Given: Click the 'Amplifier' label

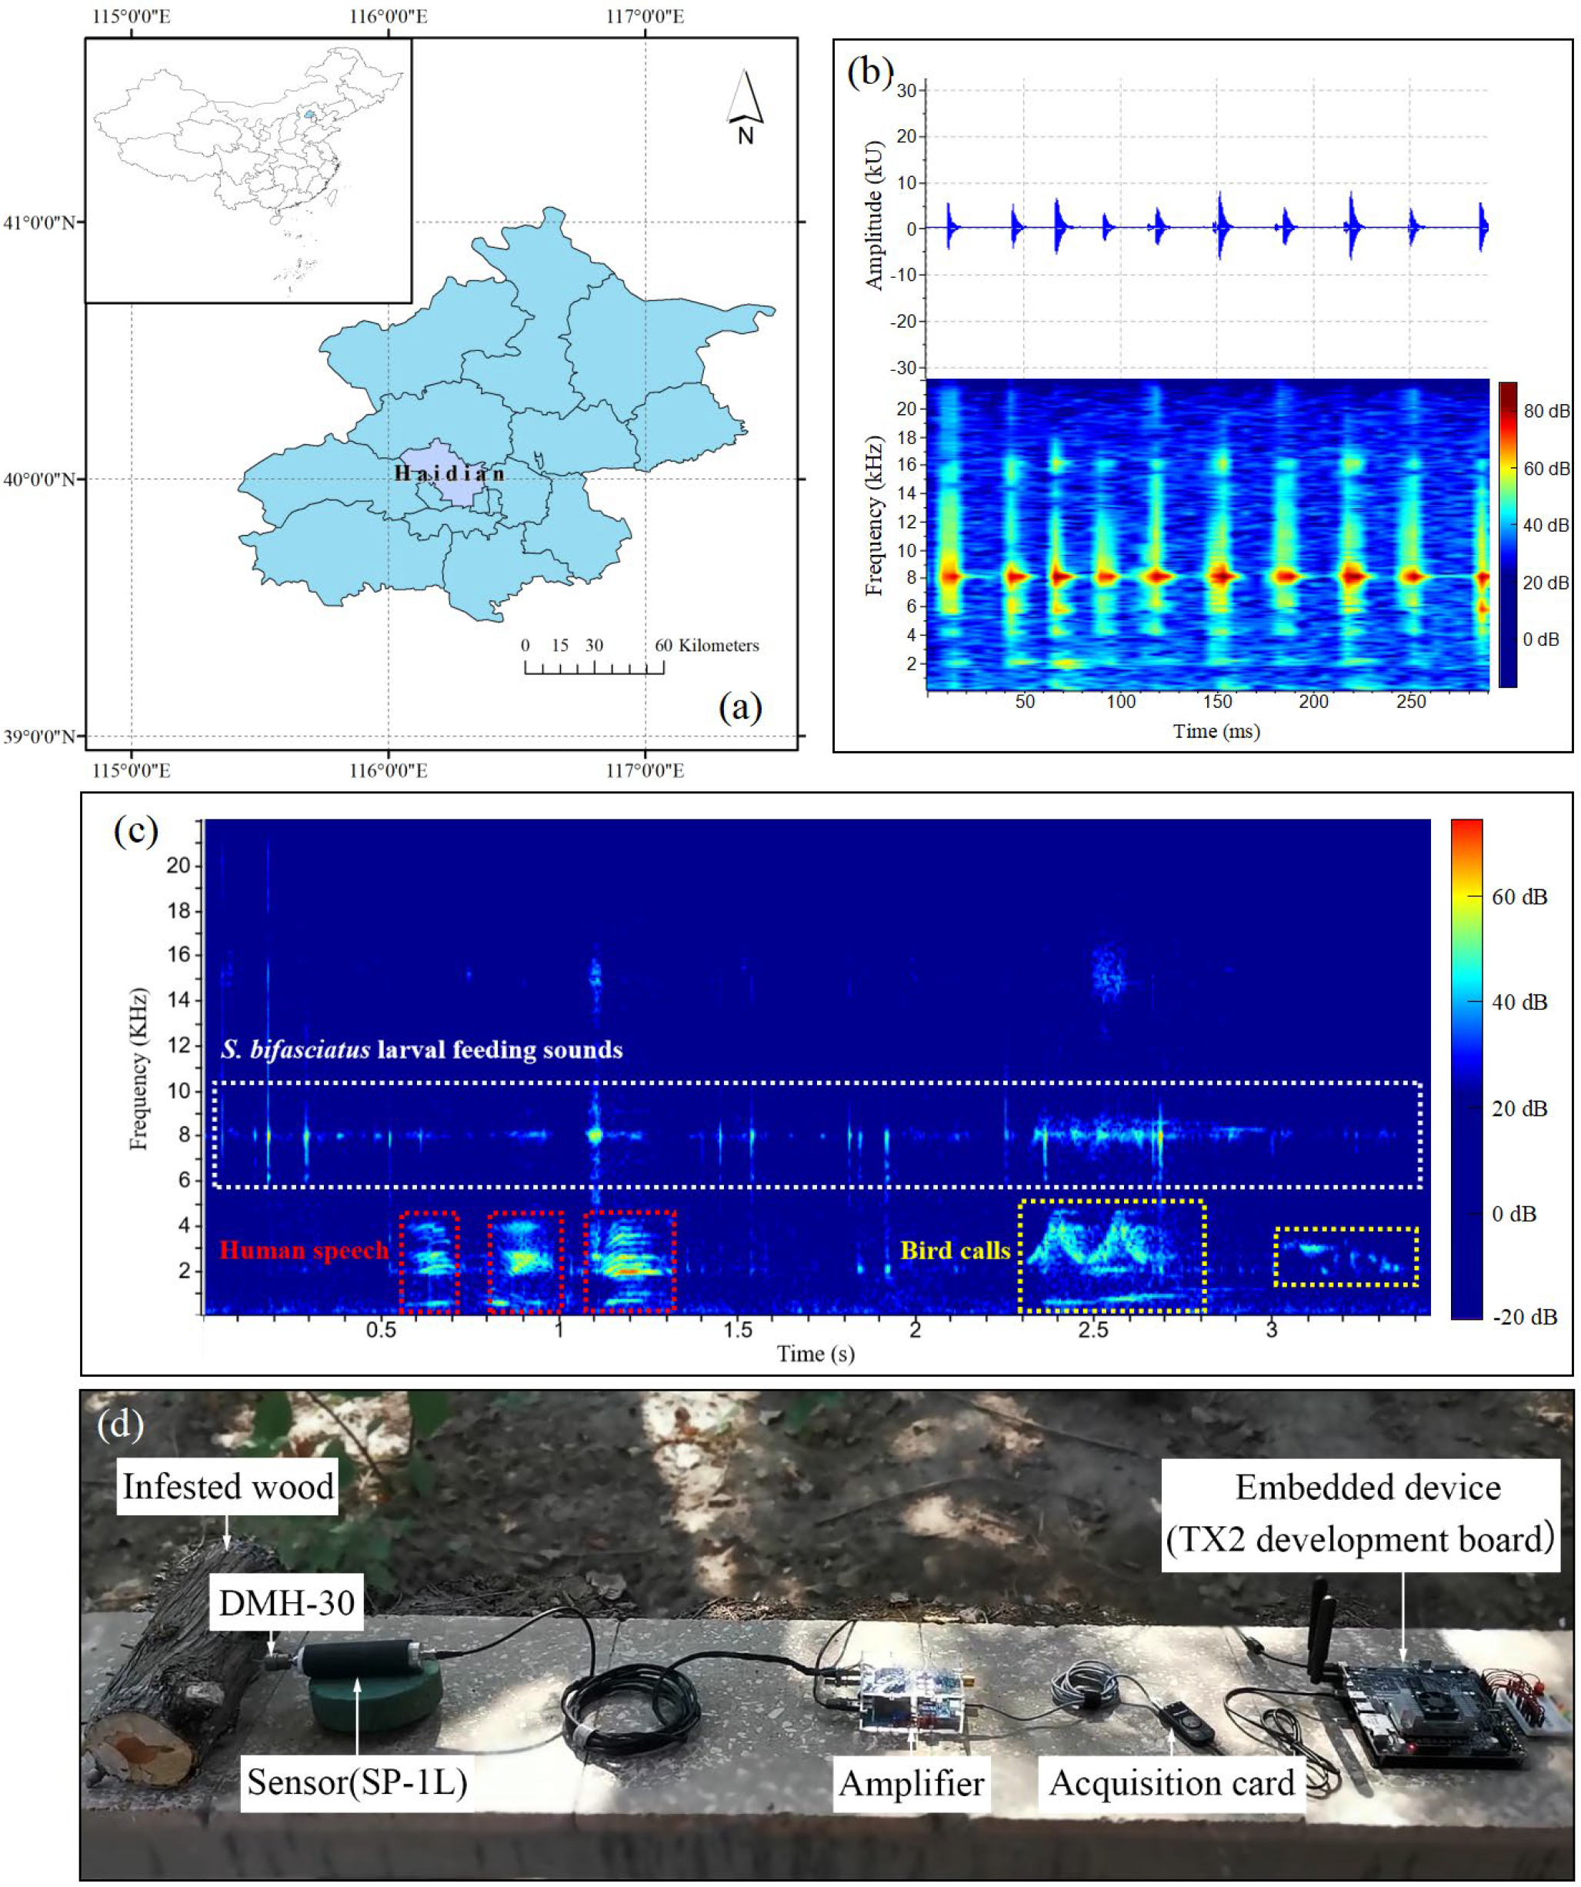Looking at the screenshot, I should (x=912, y=1784).
